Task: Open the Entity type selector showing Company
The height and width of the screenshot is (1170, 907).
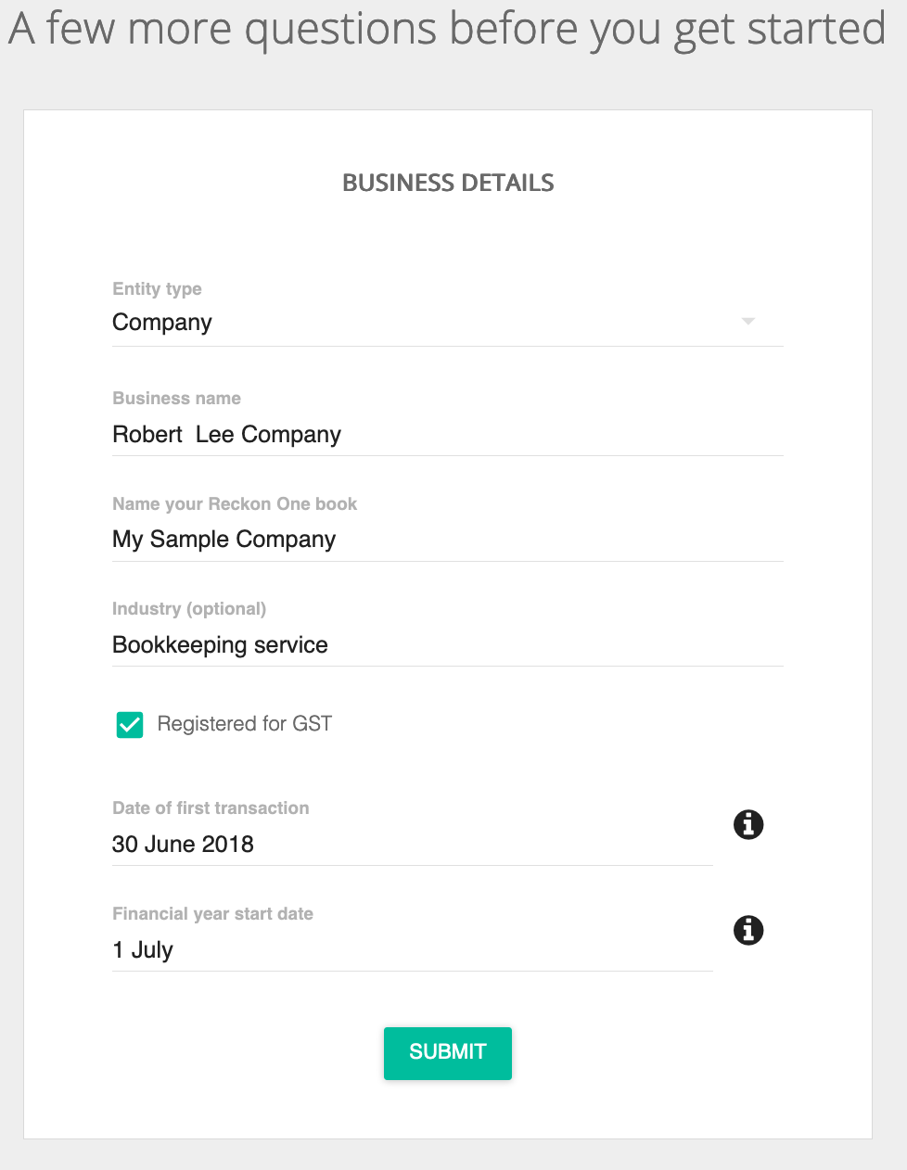Action: [447, 323]
